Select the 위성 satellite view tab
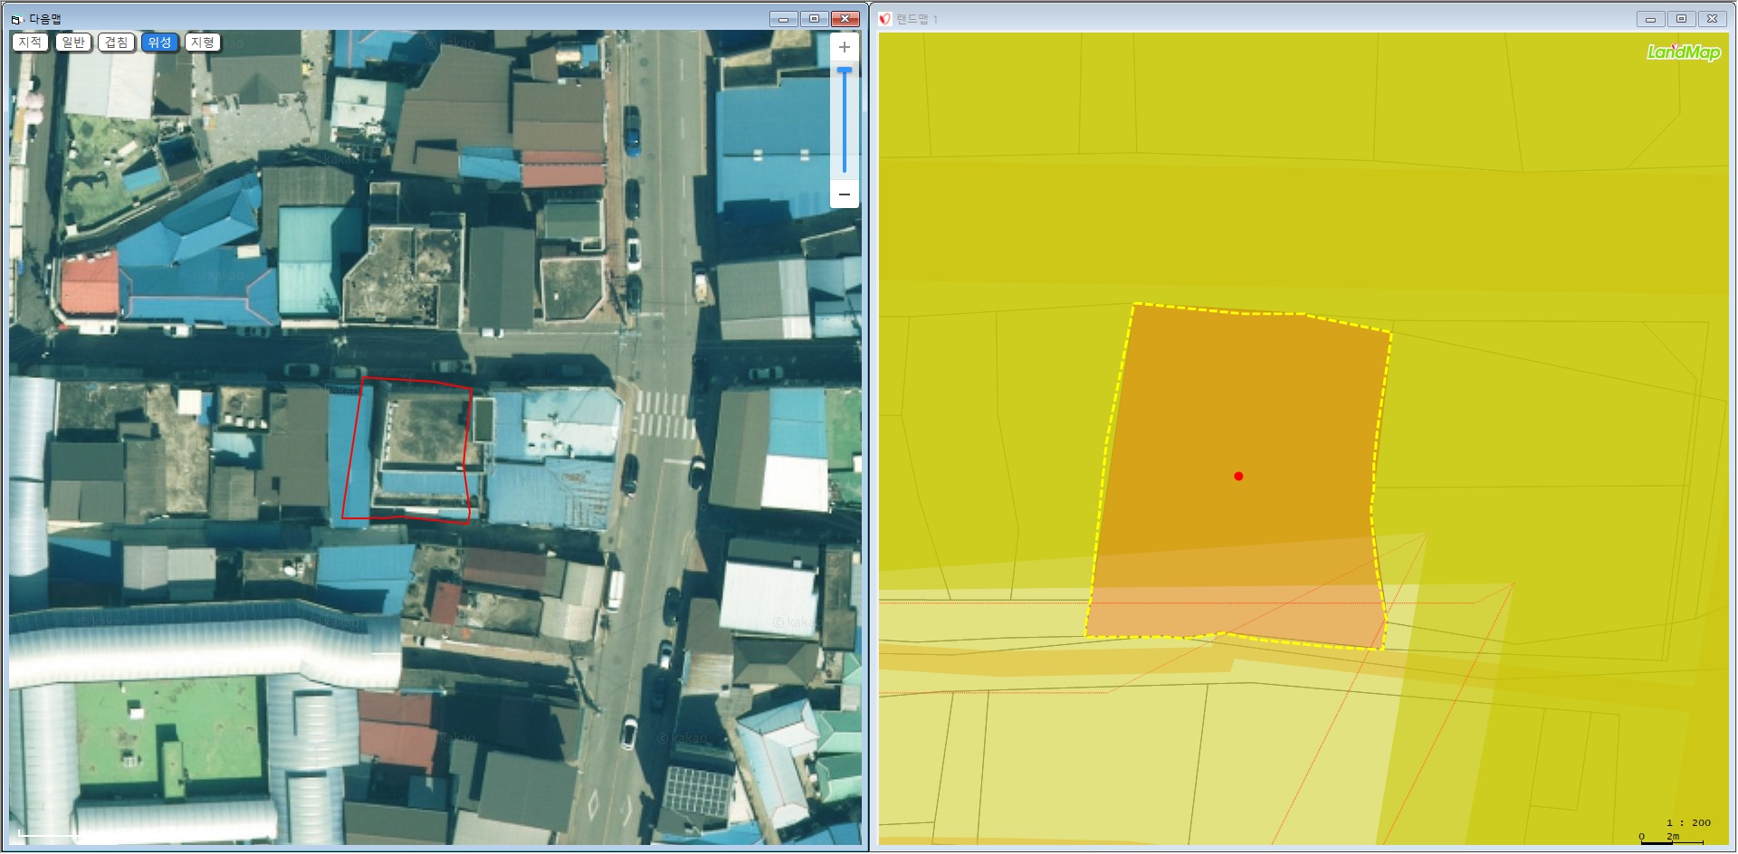This screenshot has height=854, width=1738. point(159,43)
